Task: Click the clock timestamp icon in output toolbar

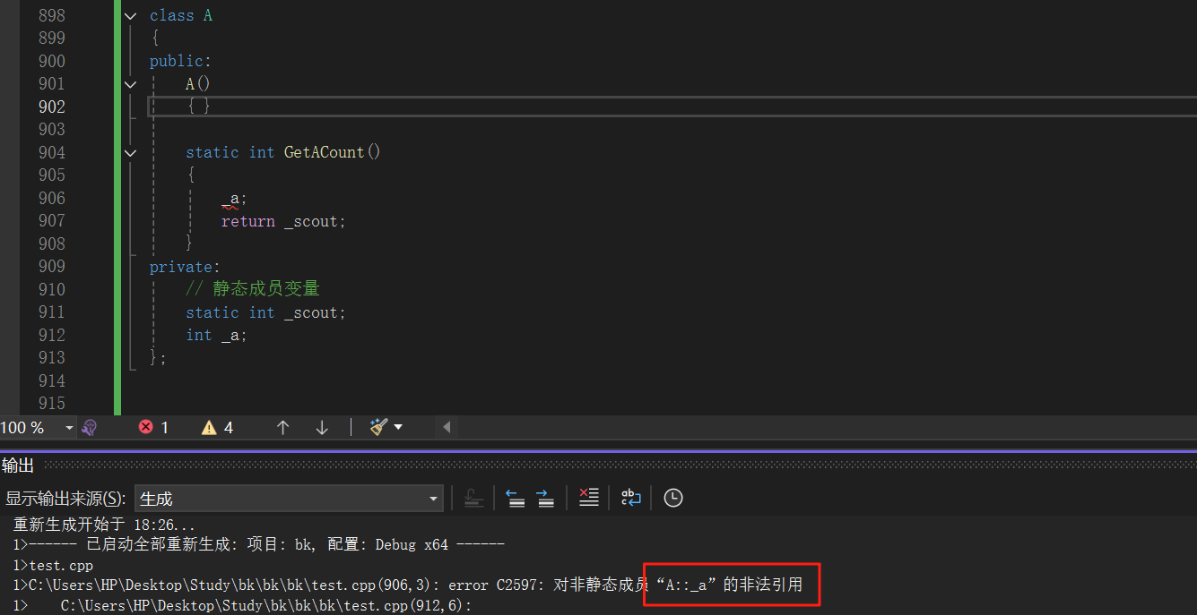Action: pos(673,498)
